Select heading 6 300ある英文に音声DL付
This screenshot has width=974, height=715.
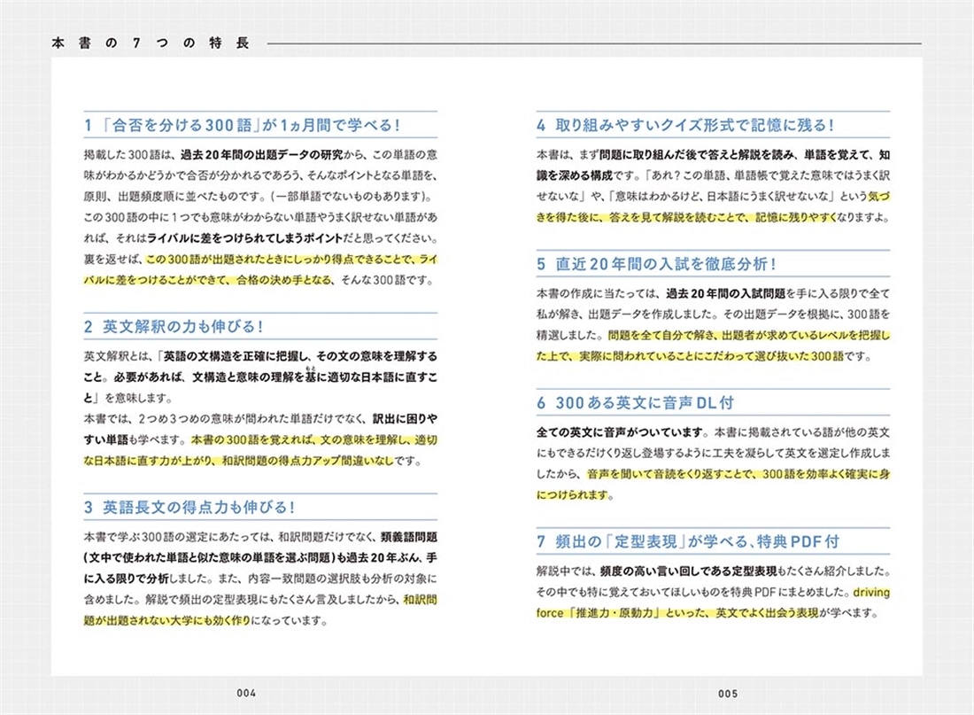coord(636,403)
